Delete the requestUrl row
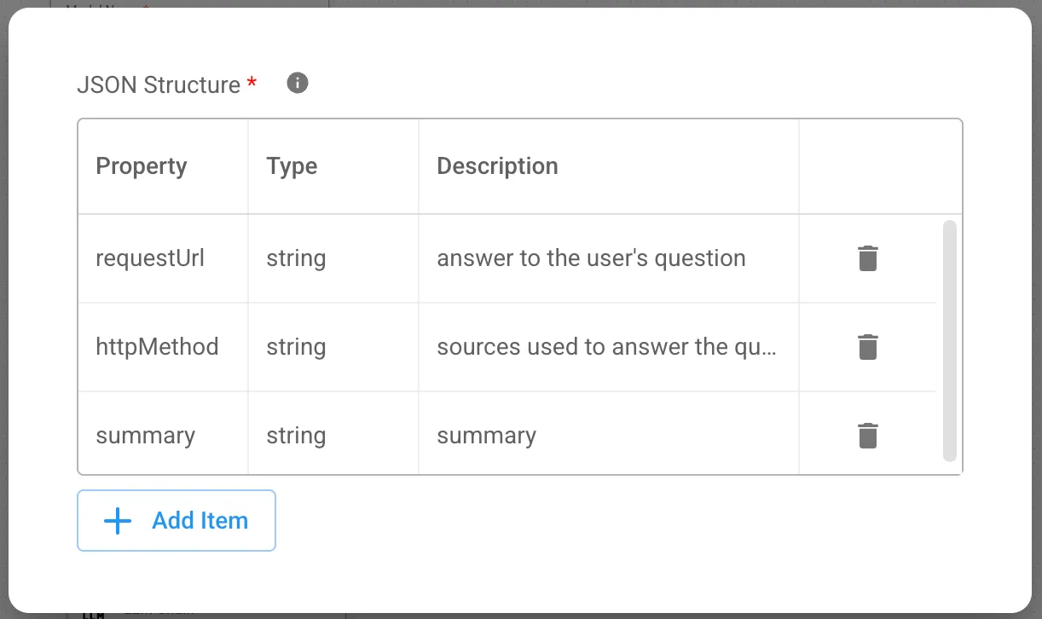 [x=867, y=258]
